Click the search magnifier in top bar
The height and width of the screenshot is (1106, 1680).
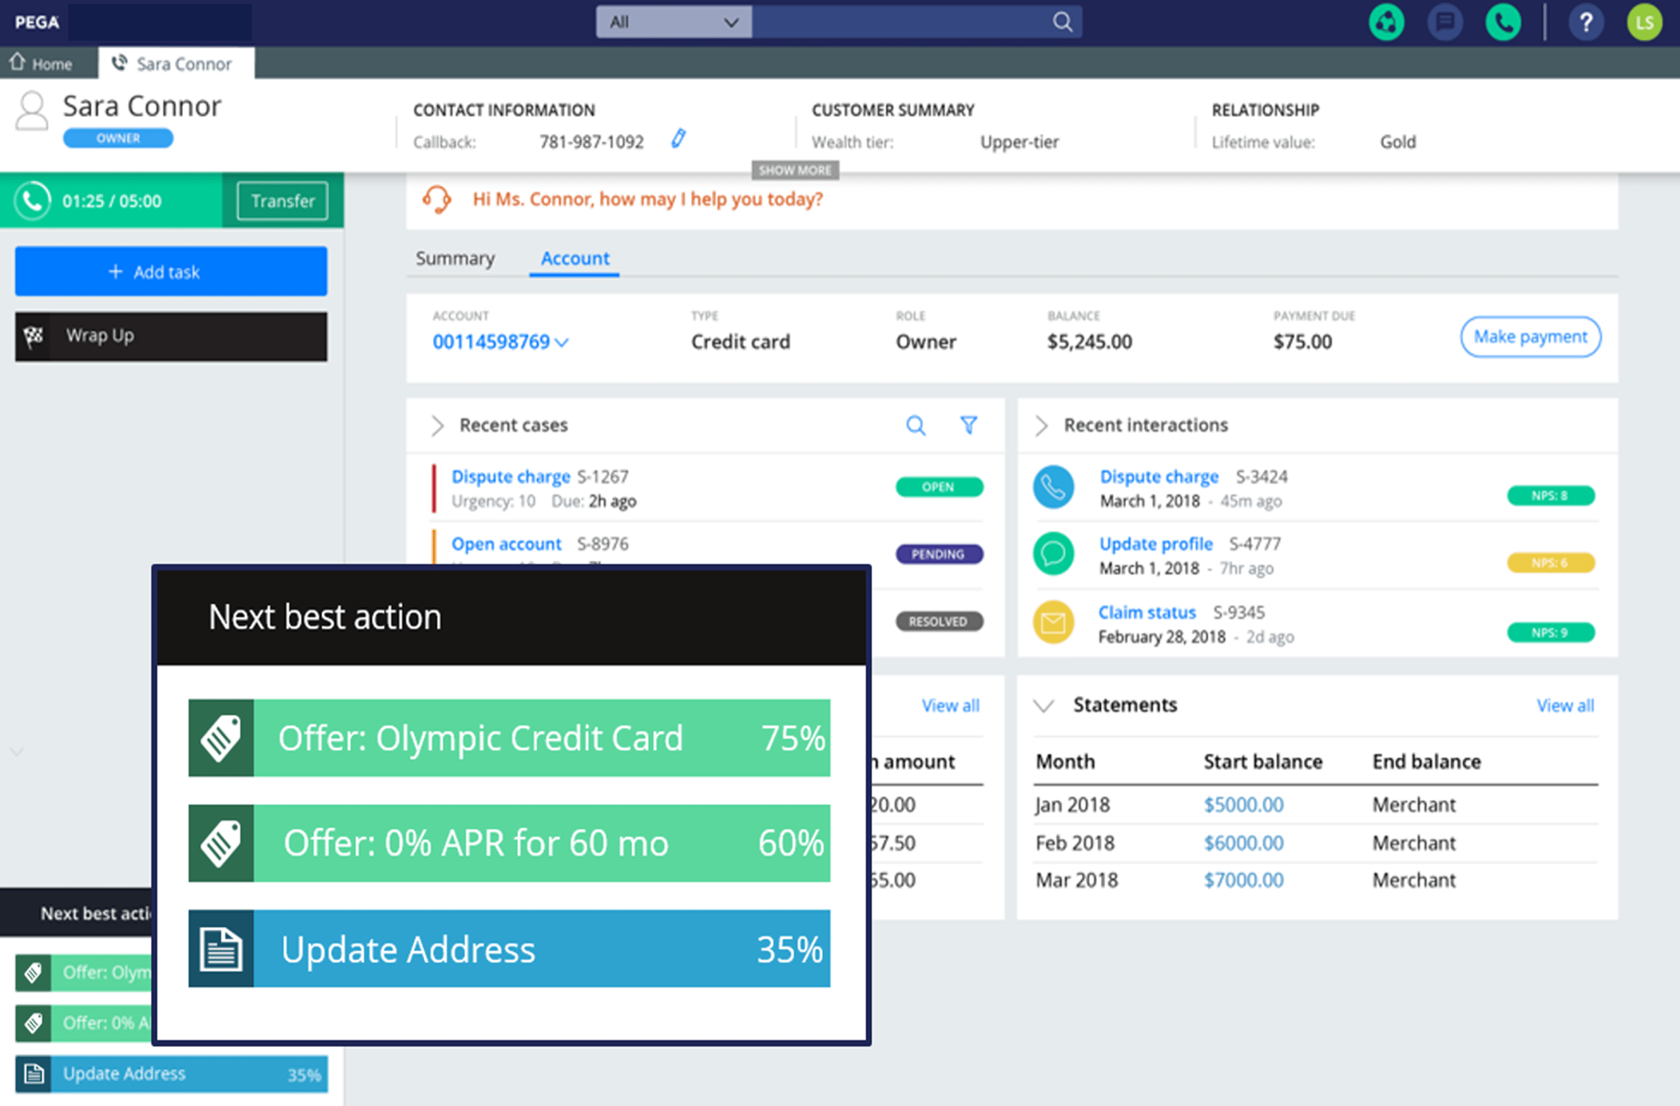(1062, 22)
